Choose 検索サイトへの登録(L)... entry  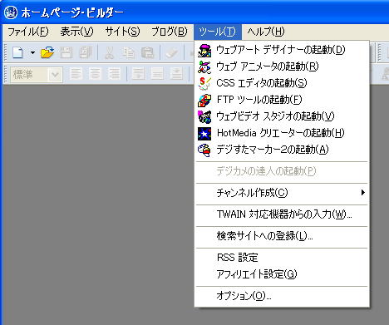coord(282,236)
